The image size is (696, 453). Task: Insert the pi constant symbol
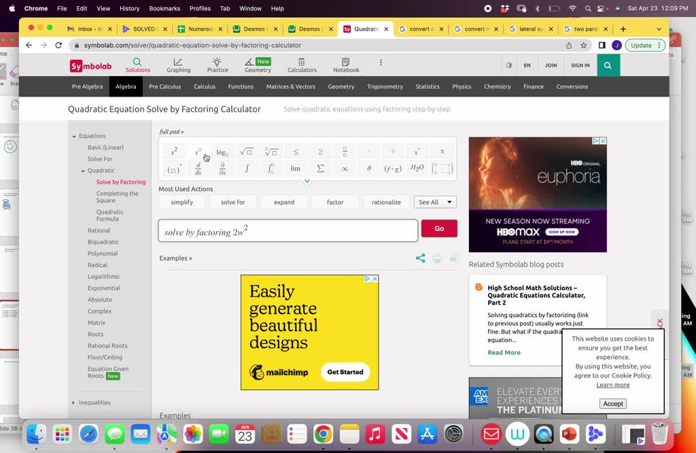pyautogui.click(x=442, y=152)
